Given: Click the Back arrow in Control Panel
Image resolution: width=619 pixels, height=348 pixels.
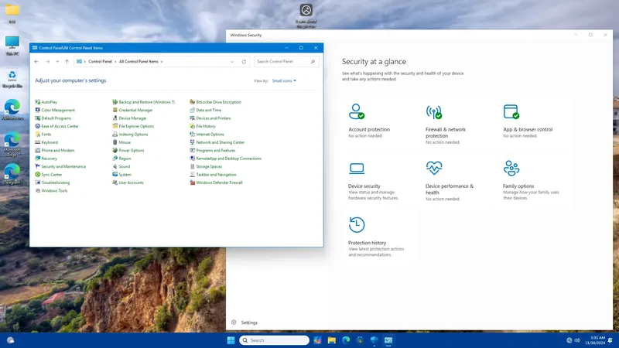Looking at the screenshot, I should coord(36,62).
